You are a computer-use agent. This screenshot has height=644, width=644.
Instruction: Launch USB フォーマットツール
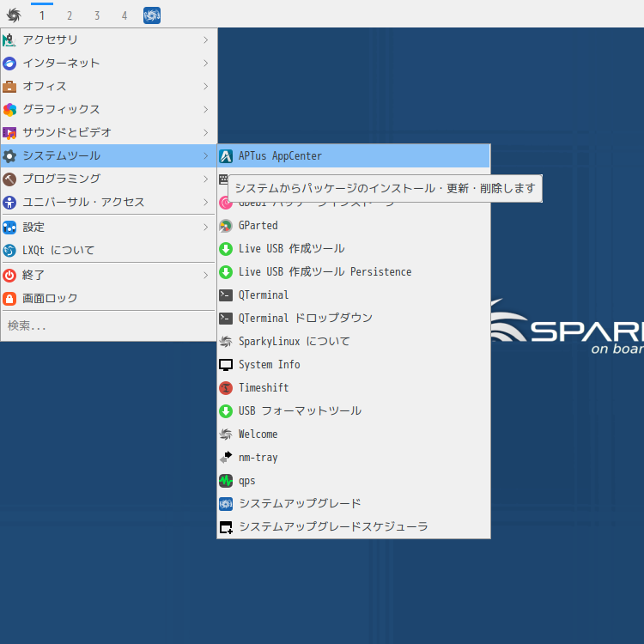(x=353, y=410)
